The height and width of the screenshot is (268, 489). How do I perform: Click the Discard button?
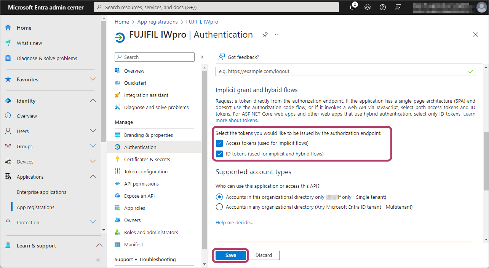[x=264, y=255]
